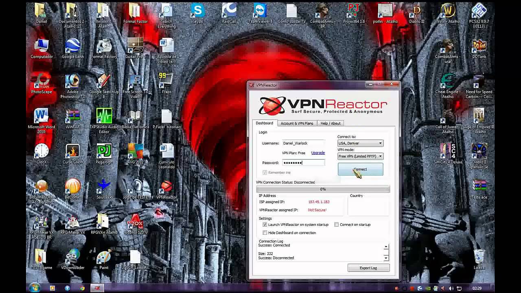Open Guitar Pro 5 shortcut
The image size is (521, 293).
point(135,49)
